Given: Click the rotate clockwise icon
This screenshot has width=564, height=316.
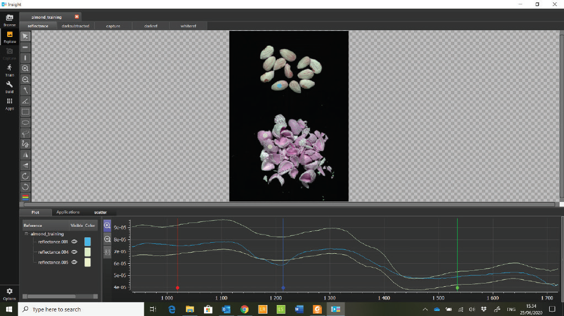Looking at the screenshot, I should point(25,176).
